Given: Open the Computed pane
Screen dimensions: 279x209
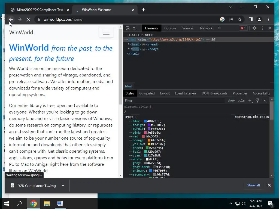Looking at the screenshot, I should coord(147,93).
